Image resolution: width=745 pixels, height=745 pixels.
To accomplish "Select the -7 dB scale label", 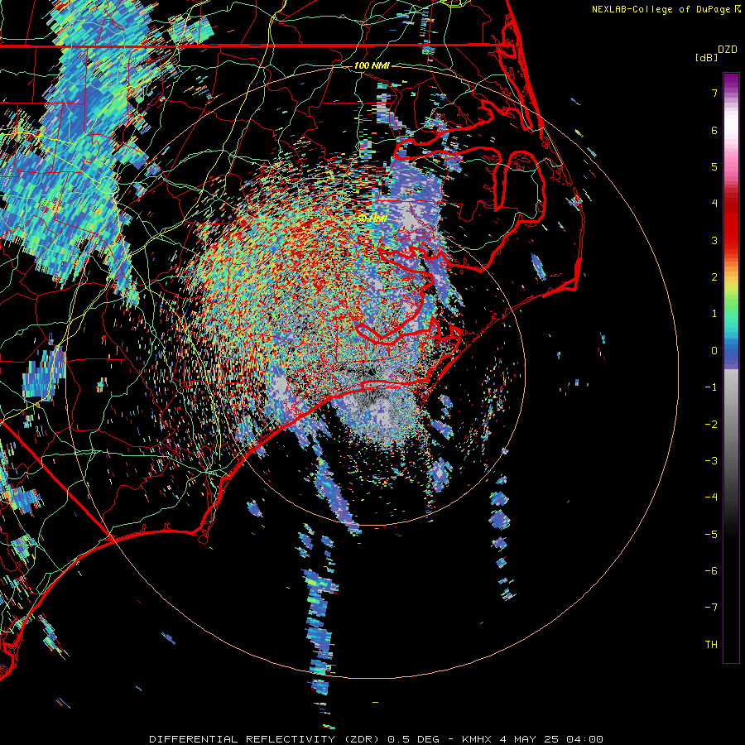I will click(x=711, y=608).
